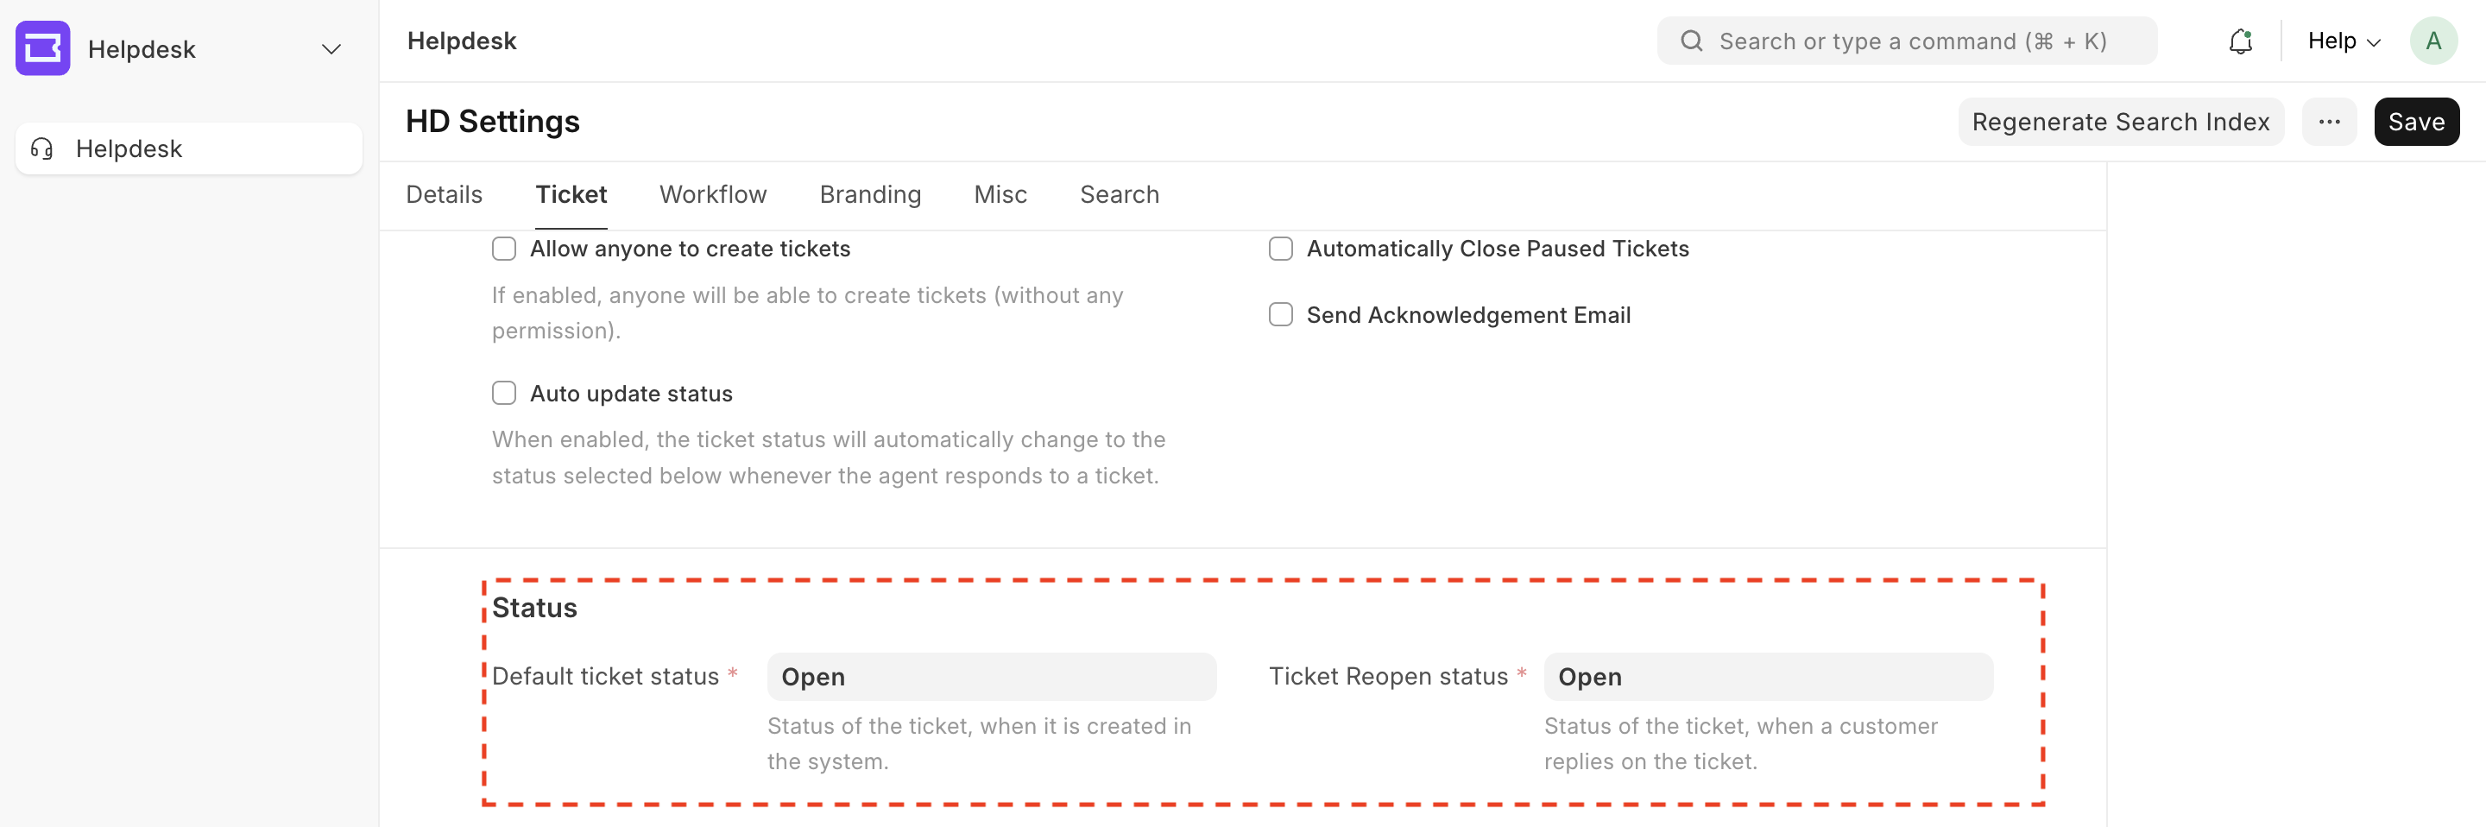Enable Allow anyone to create tickets
Image resolution: width=2486 pixels, height=827 pixels.
pos(504,249)
